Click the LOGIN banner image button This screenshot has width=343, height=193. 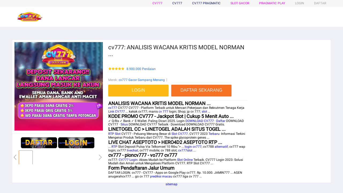click(76, 143)
